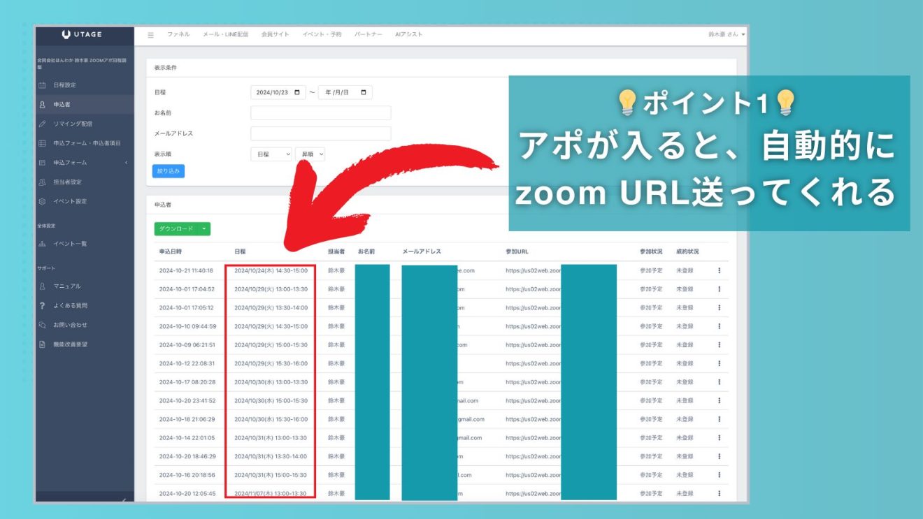
Task: Open row menu for 2024-10-20 23:41:52 entry
Action: pos(719,401)
